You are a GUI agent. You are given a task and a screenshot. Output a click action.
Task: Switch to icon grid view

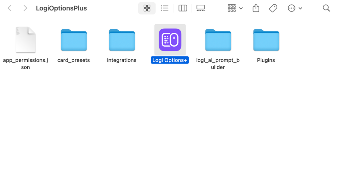tap(147, 8)
